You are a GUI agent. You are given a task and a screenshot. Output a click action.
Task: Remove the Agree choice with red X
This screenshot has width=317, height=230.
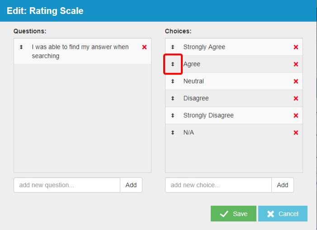pyautogui.click(x=296, y=64)
